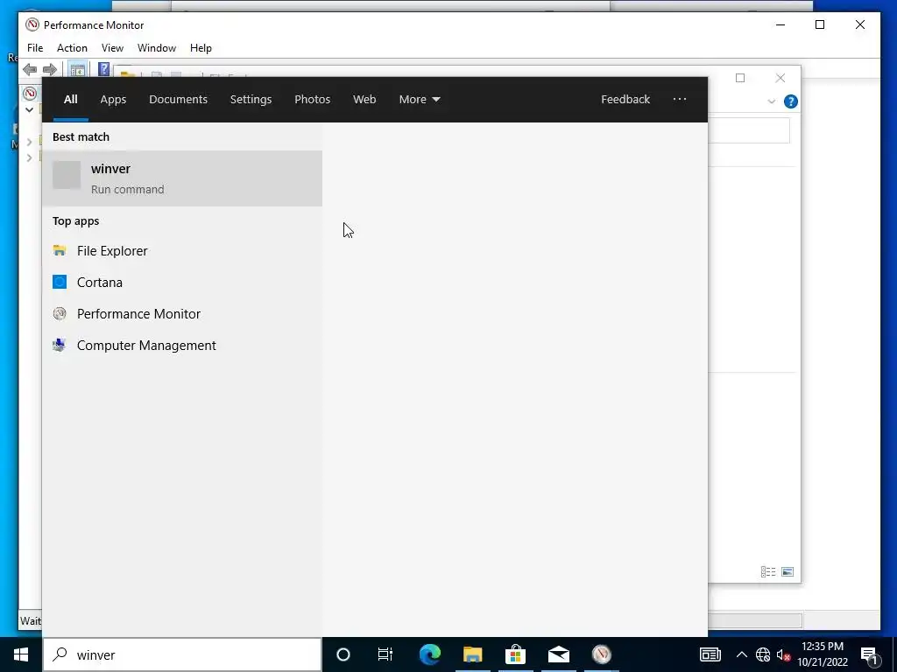Screen dimensions: 897x672
Task: Open Window menu
Action: tap(157, 48)
